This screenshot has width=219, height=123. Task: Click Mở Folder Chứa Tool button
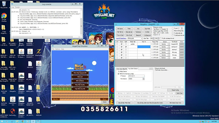(x=176, y=103)
